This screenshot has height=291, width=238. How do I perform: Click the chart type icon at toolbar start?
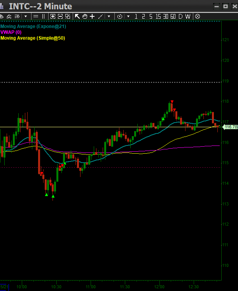click(x=2, y=16)
